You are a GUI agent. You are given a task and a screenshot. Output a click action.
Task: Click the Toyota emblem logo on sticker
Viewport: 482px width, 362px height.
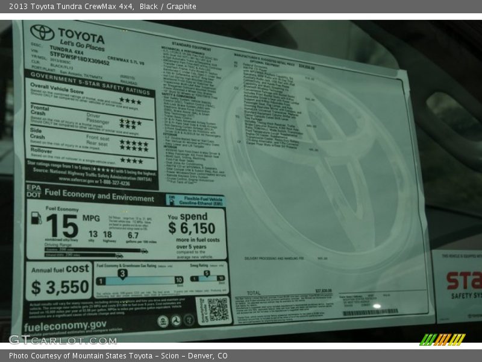coord(42,33)
